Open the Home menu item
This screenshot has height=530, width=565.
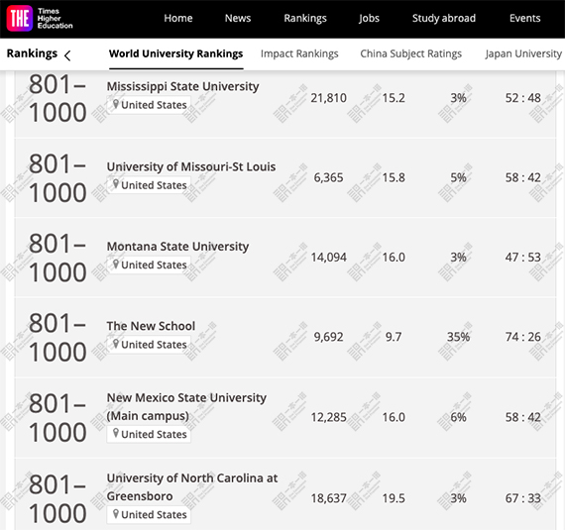coord(178,18)
